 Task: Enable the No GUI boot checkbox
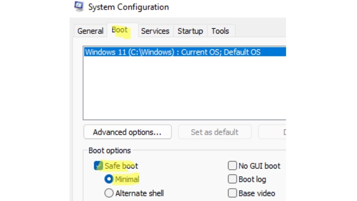point(232,166)
